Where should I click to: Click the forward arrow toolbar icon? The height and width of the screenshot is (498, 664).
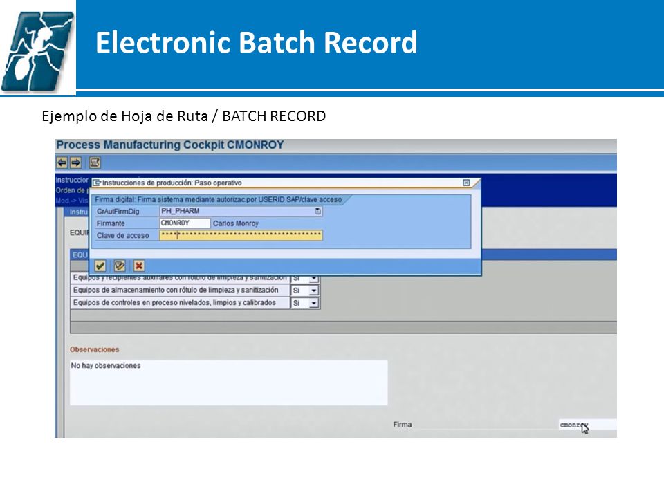(76, 163)
